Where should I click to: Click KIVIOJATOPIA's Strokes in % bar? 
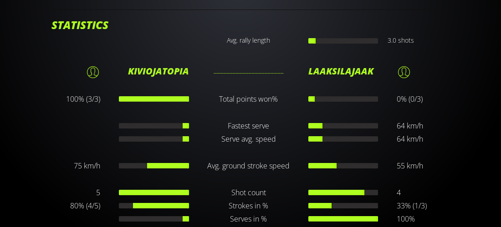pos(154,206)
